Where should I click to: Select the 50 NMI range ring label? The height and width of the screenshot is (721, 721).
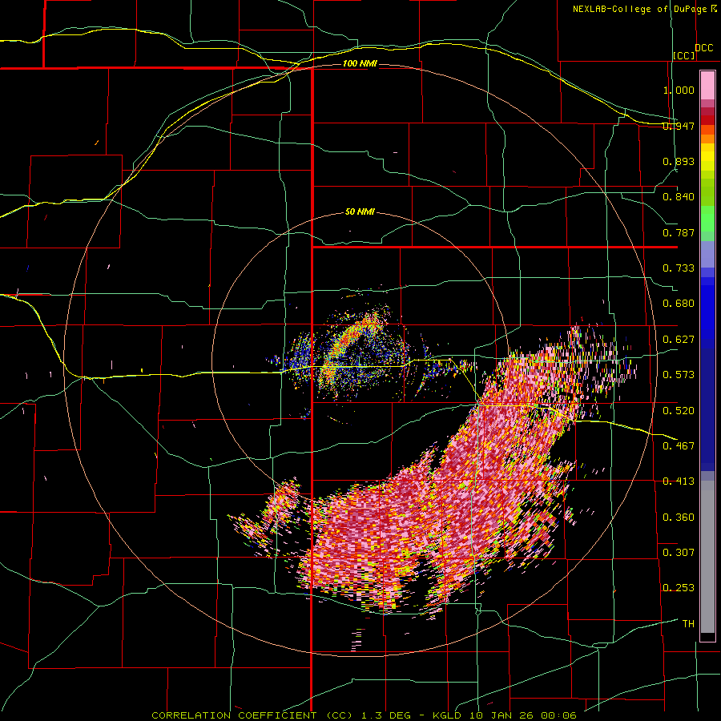(x=360, y=212)
